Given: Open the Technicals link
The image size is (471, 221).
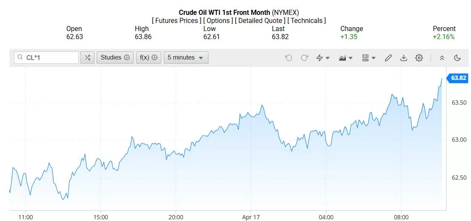Looking at the screenshot, I should pyautogui.click(x=306, y=20).
